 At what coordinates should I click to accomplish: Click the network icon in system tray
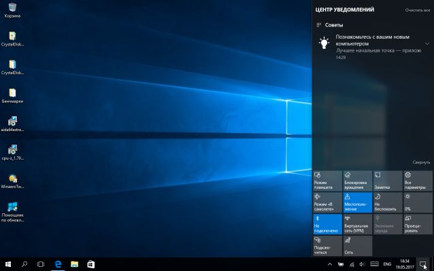(x=352, y=264)
